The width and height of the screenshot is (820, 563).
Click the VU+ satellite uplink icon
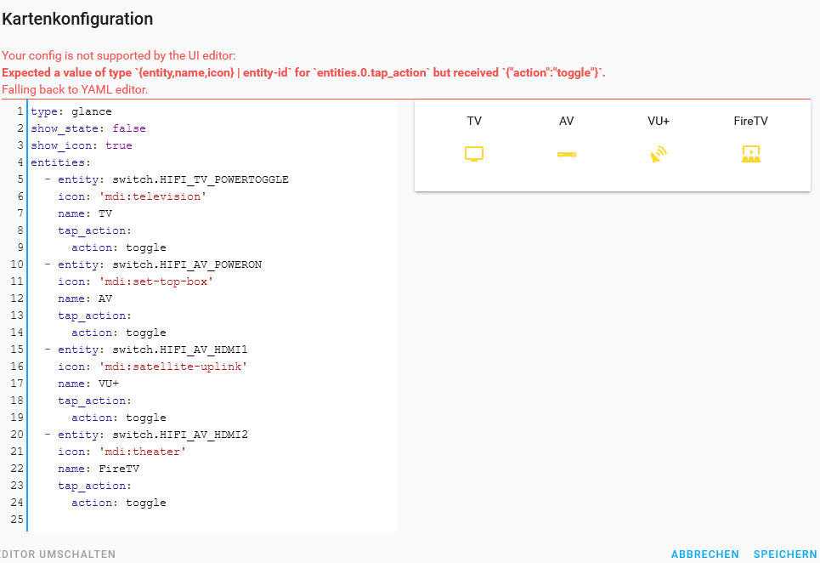659,154
